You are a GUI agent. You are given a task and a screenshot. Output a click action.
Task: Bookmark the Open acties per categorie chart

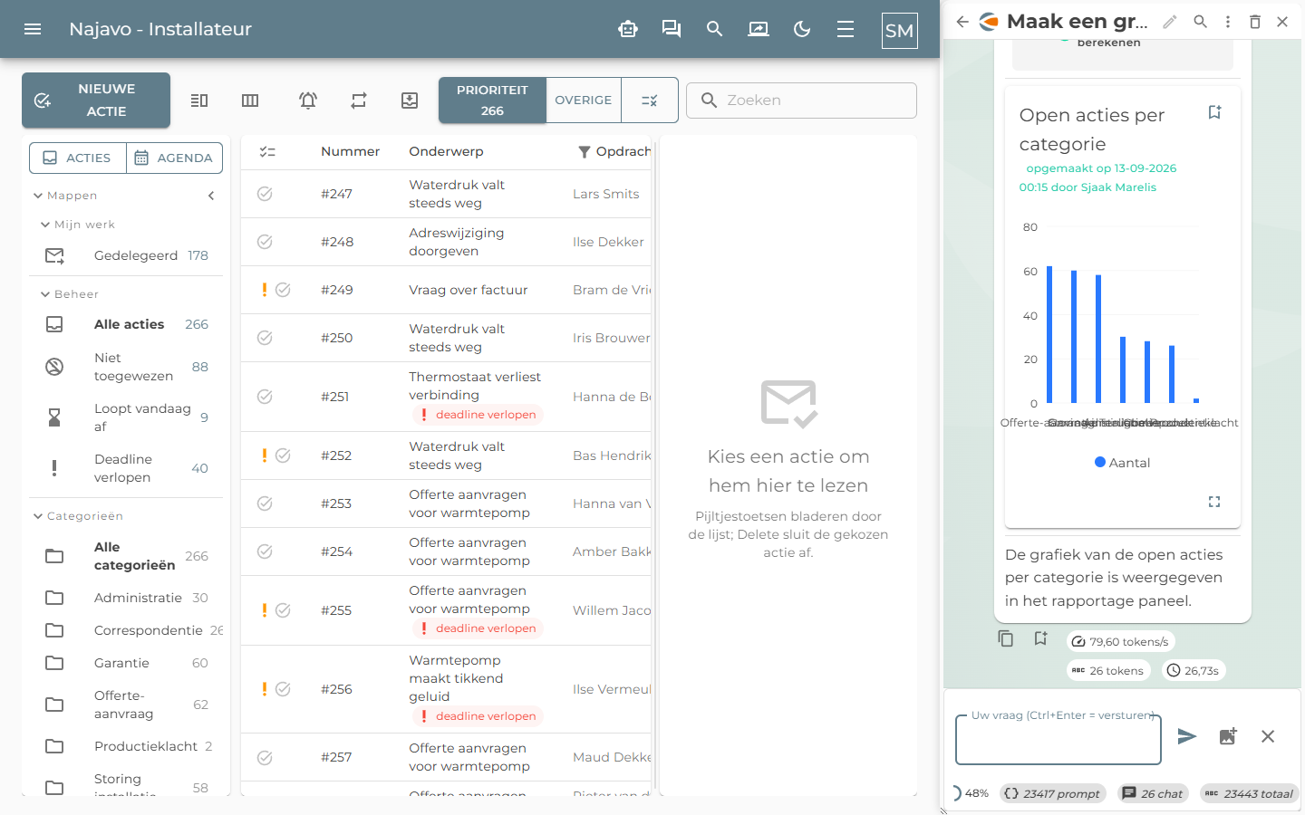click(1214, 112)
